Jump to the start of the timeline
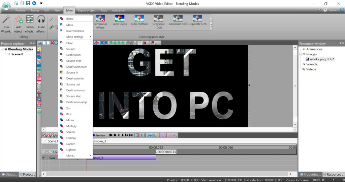This screenshot has height=182, width=345. point(111,135)
